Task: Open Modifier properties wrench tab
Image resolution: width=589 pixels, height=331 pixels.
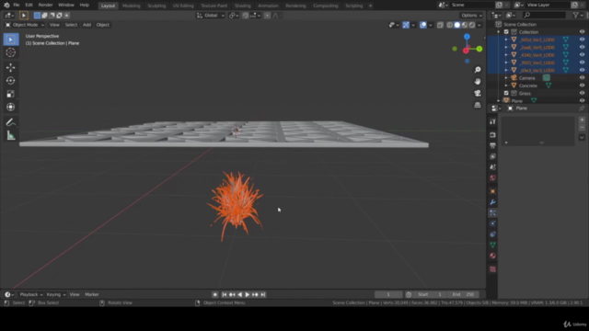Action: [x=493, y=202]
